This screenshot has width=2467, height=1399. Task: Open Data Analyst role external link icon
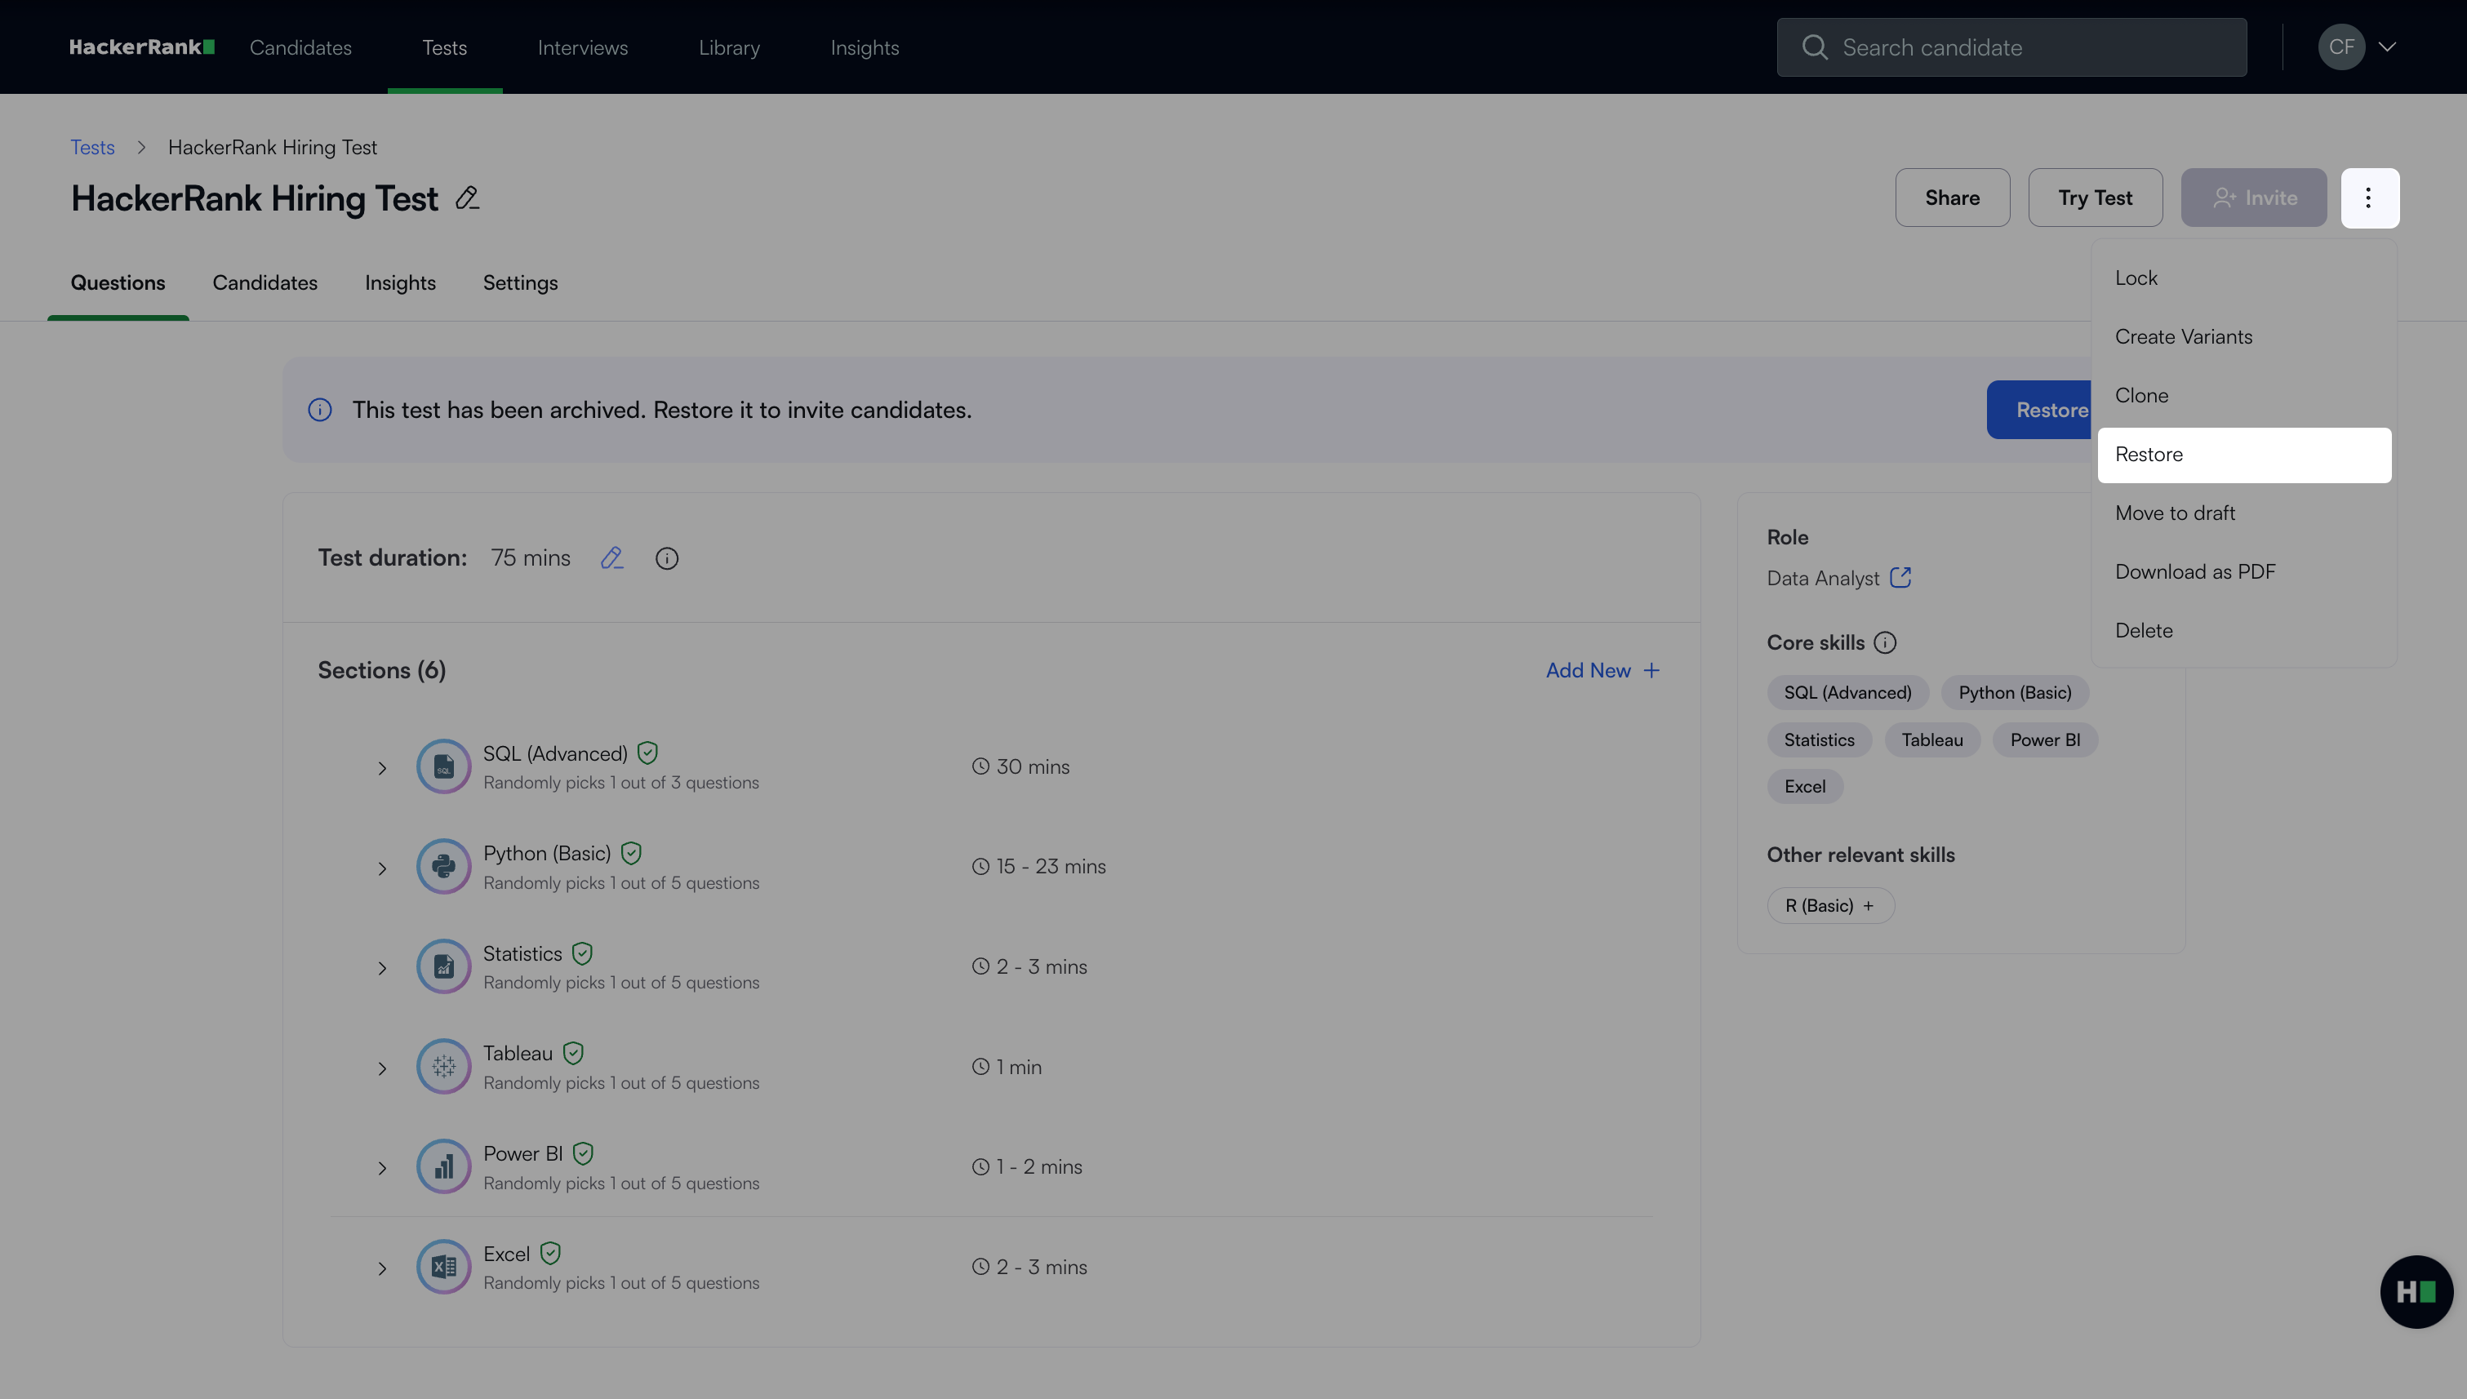(1900, 577)
